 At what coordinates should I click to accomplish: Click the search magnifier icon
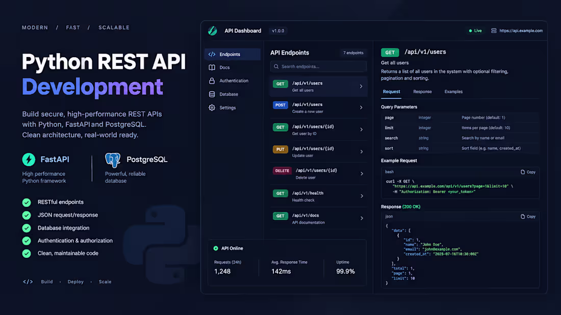[276, 66]
